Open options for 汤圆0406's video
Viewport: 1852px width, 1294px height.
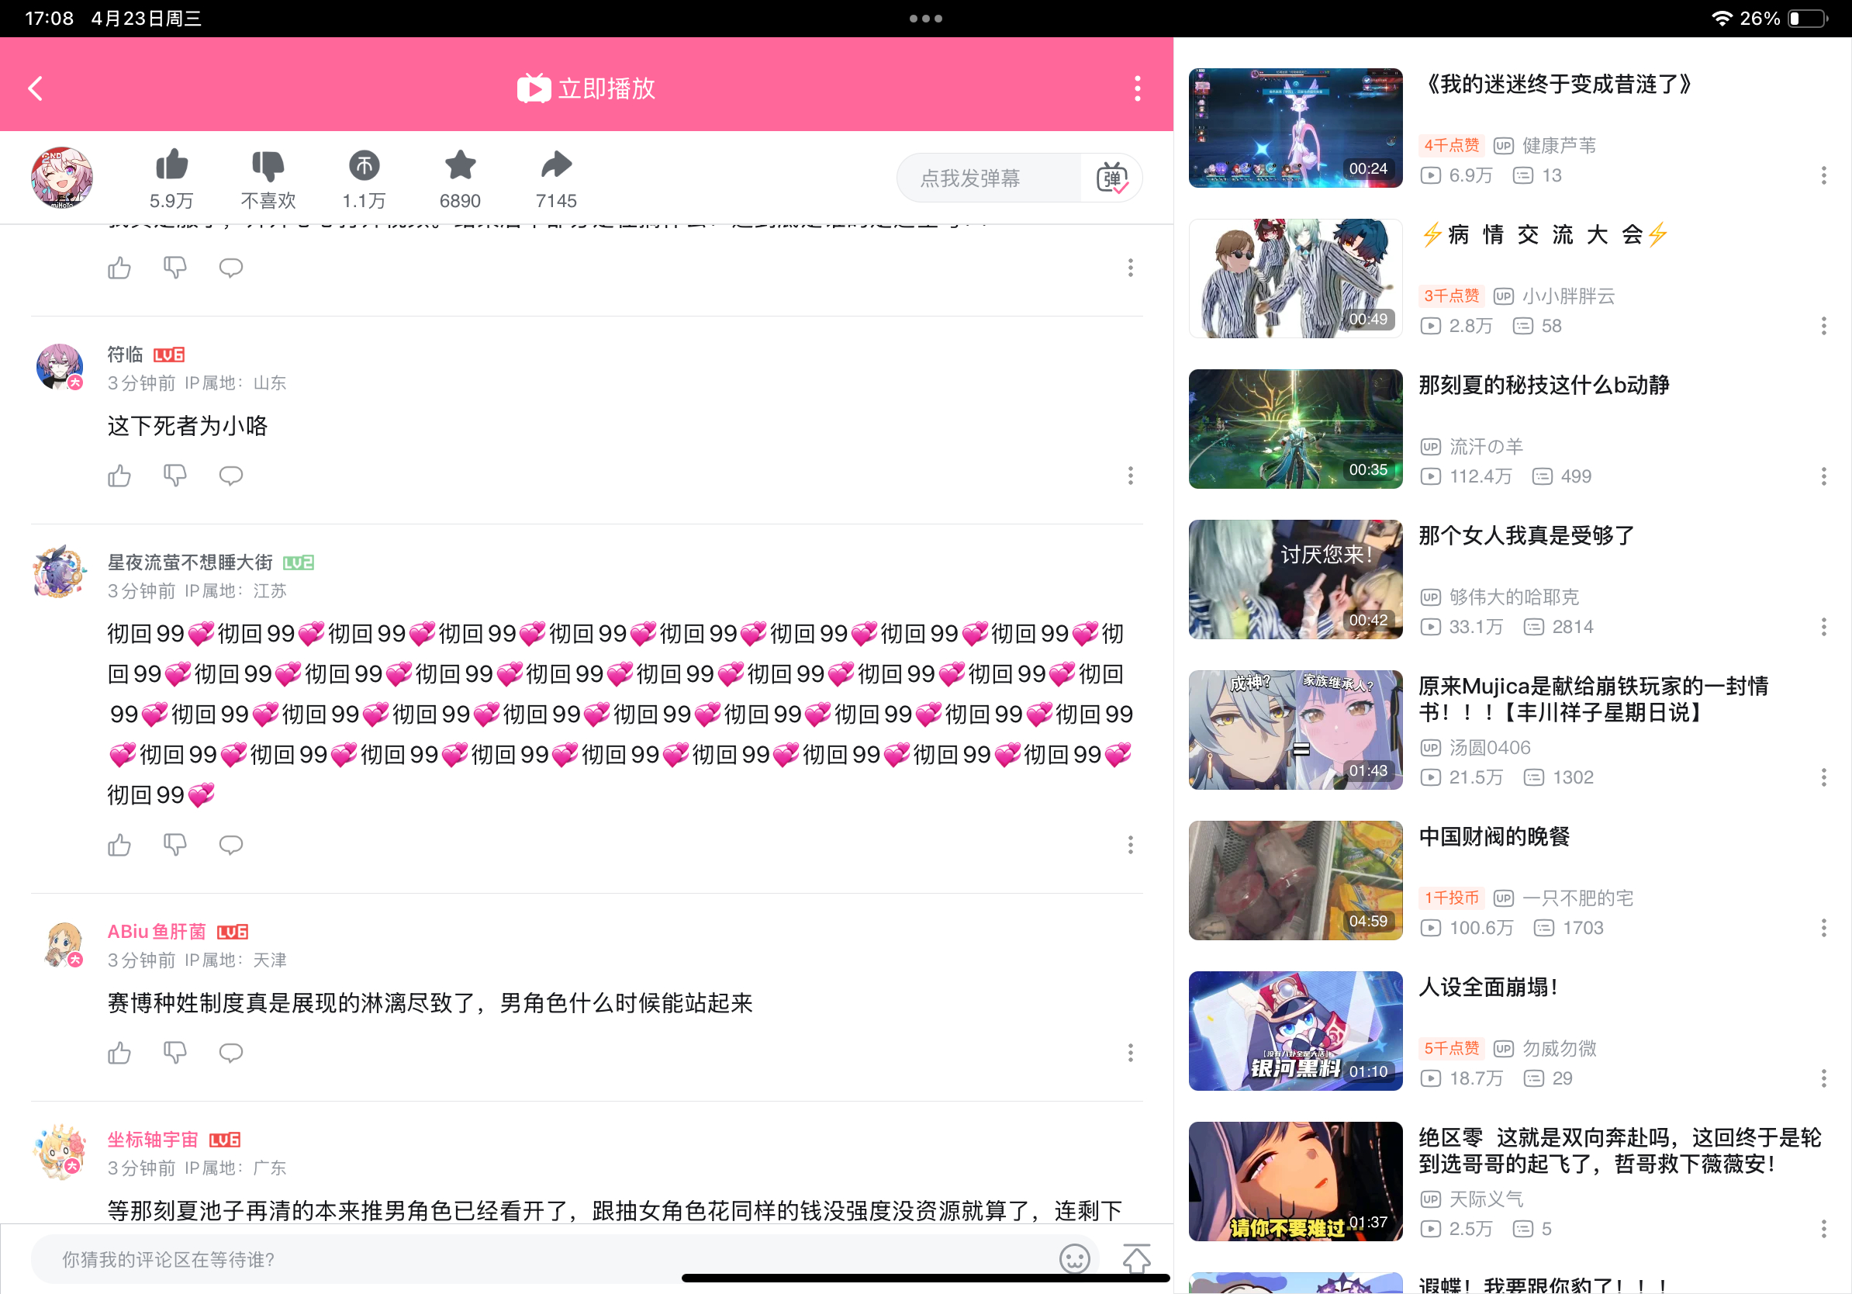click(1823, 777)
